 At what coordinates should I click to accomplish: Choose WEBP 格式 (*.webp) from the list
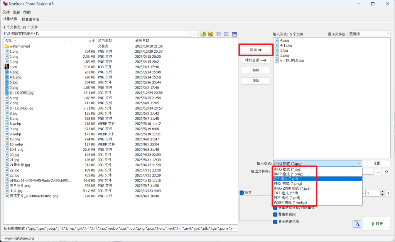317,202
